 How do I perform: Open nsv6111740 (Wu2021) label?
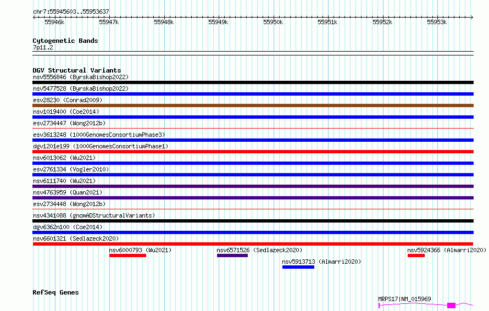[64, 181]
